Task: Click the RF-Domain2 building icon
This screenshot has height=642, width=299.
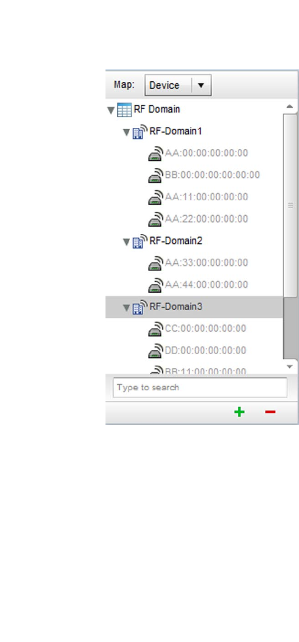Action: [140, 242]
